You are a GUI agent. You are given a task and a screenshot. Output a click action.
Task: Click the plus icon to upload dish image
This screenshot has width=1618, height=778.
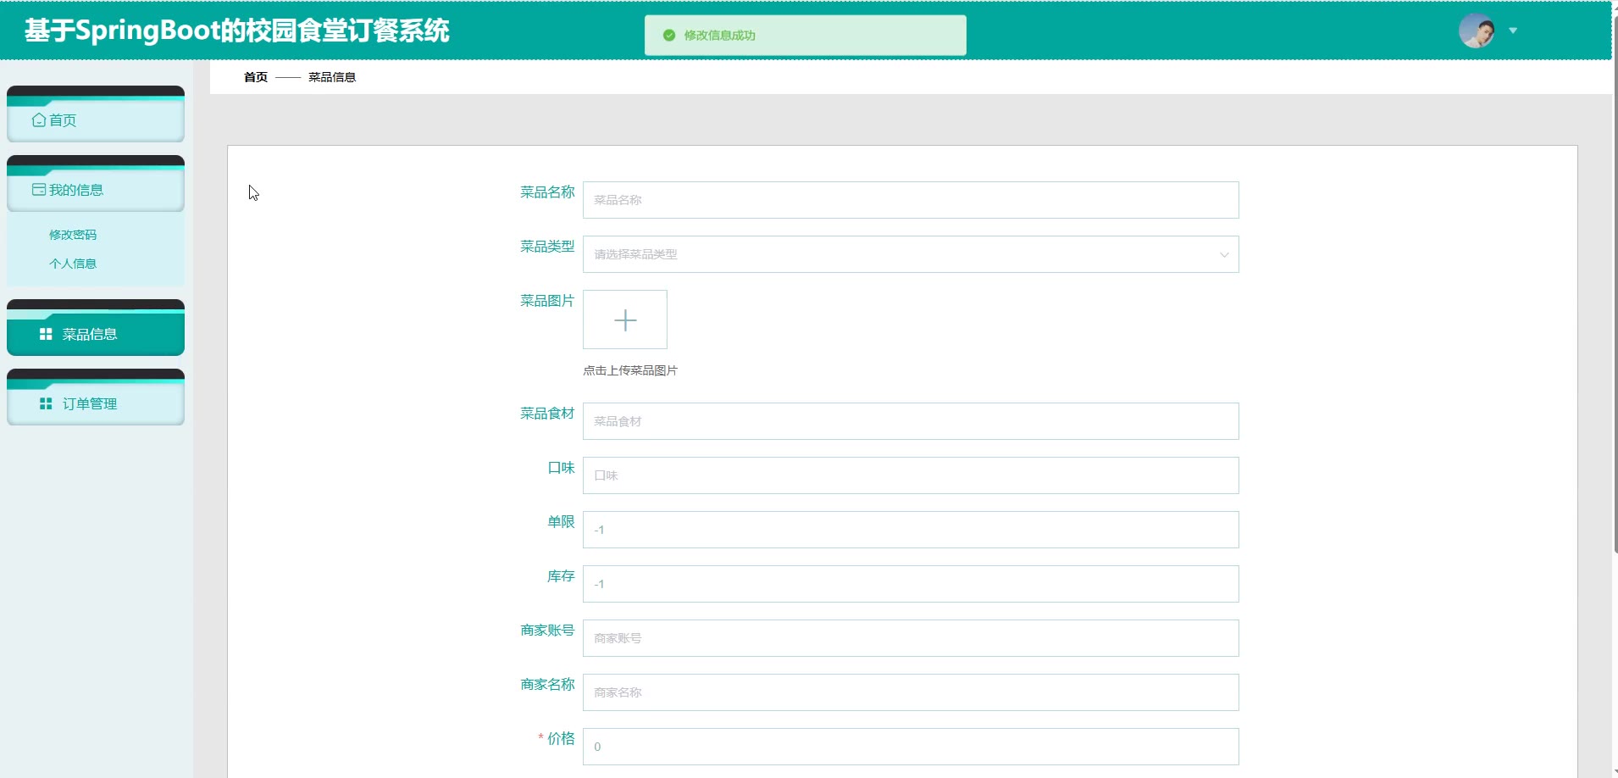(x=625, y=320)
